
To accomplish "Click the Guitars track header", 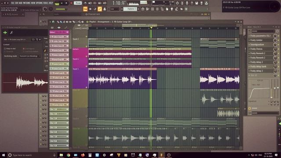I will click(80, 53).
